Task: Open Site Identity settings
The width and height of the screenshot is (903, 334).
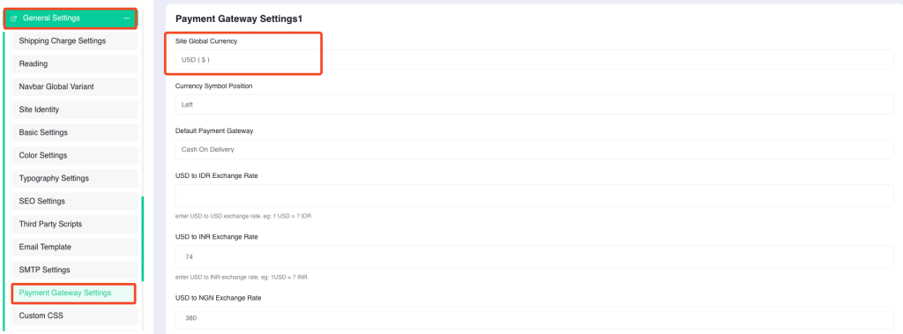Action: pyautogui.click(x=75, y=109)
